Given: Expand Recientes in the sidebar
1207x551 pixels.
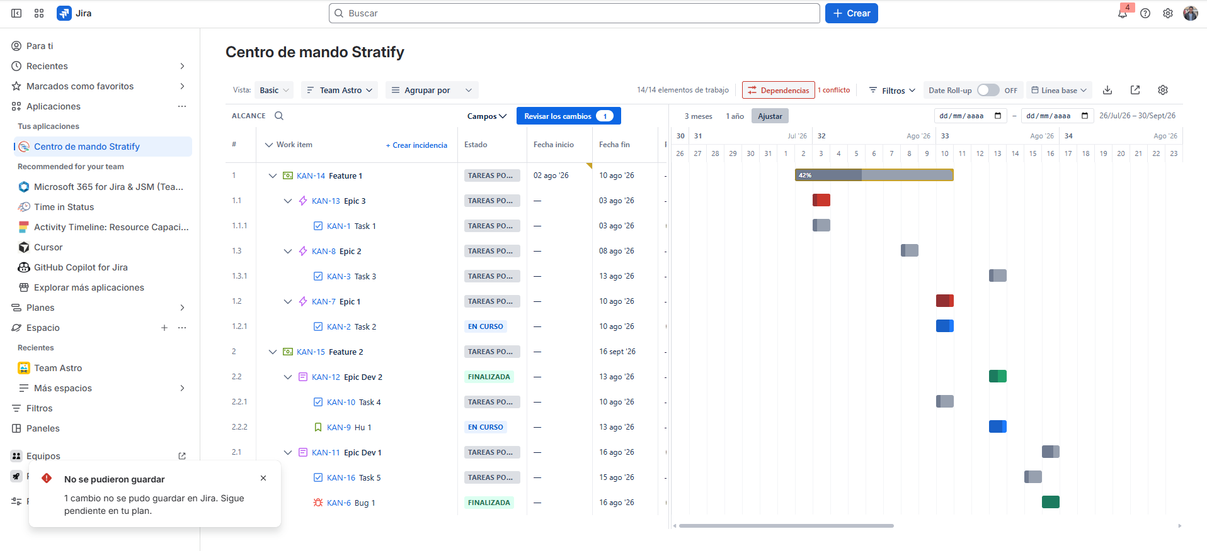Looking at the screenshot, I should coord(182,66).
